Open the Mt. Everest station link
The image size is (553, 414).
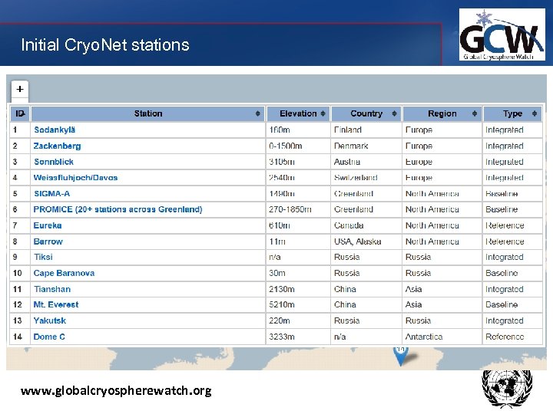[56, 304]
